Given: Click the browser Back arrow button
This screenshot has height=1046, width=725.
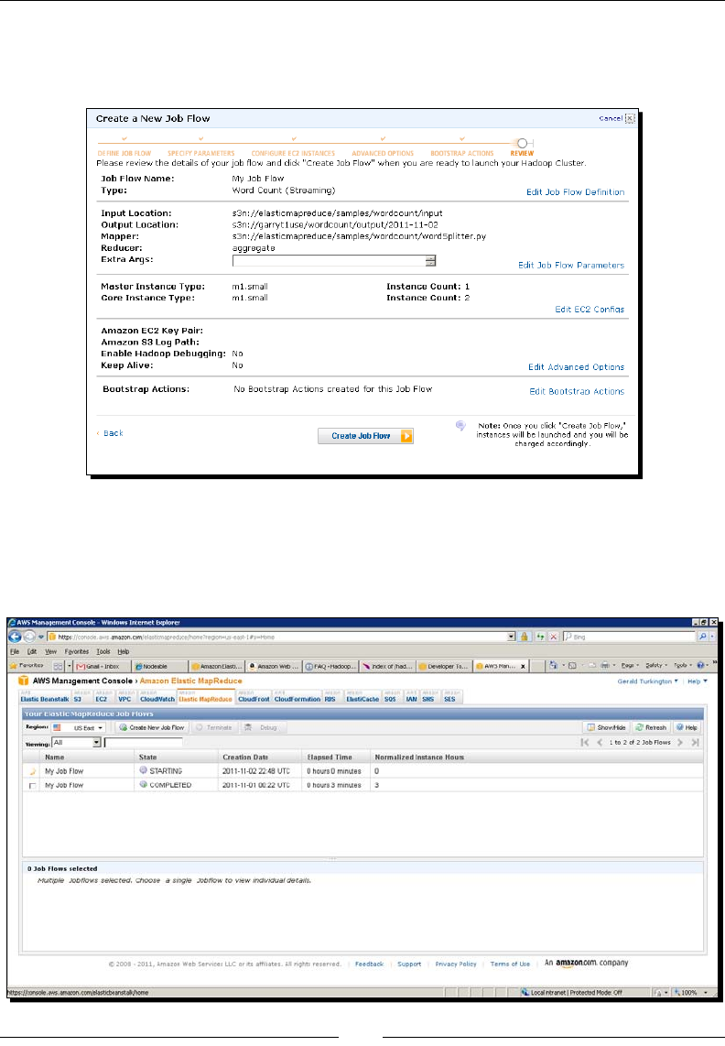Looking at the screenshot, I should pos(15,637).
